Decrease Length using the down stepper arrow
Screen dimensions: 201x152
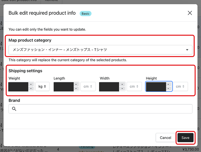76,89
